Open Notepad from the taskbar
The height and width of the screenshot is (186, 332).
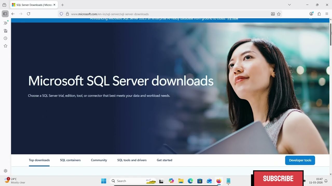[228, 181]
